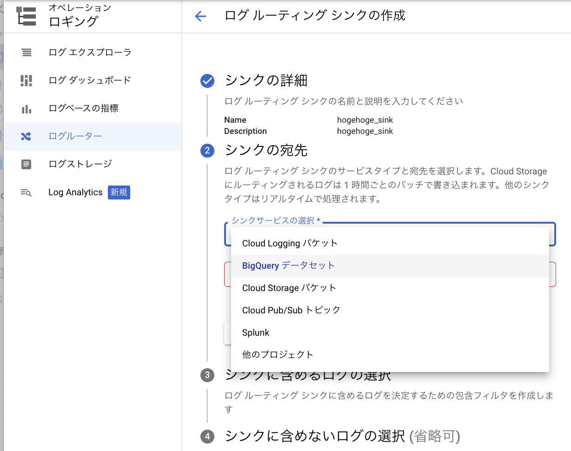Click the ロギング product title
Screen dimensions: 571x451
pyautogui.click(x=73, y=21)
